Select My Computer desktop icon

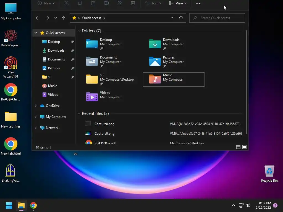[11, 11]
